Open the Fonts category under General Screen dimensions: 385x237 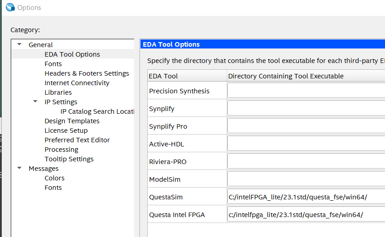click(53, 64)
